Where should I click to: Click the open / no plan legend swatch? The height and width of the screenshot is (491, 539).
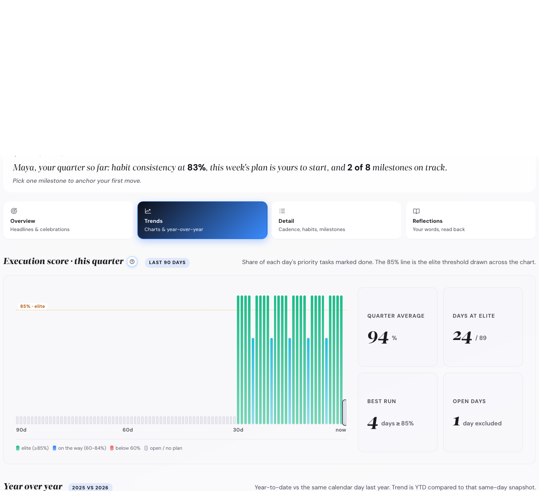click(146, 448)
